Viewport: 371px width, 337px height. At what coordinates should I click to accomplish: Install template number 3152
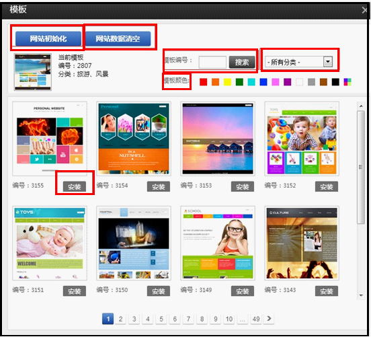tap(327, 186)
